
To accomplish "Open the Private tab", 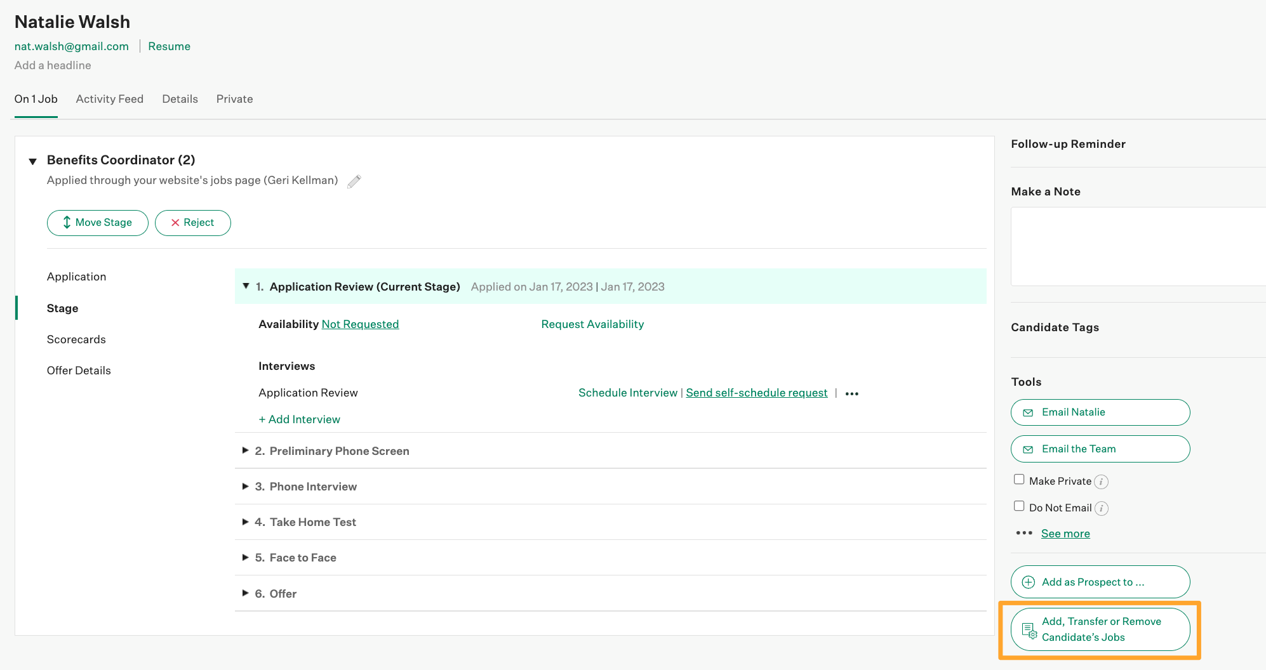I will pos(235,99).
